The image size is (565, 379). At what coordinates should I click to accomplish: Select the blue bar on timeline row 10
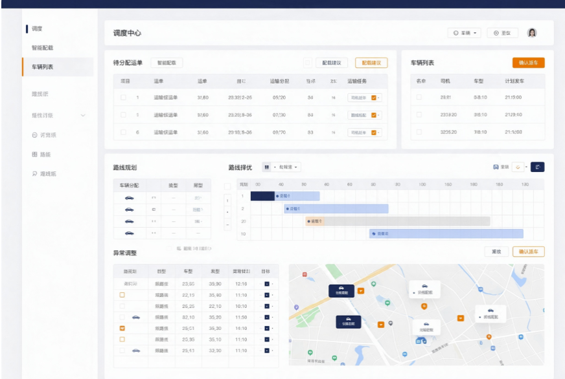[x=446, y=233]
